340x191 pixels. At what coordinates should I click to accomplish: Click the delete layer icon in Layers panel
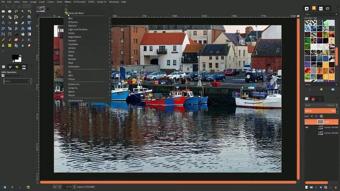click(336, 187)
